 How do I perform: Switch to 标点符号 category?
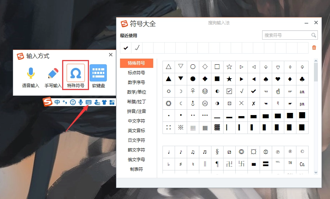click(x=136, y=73)
